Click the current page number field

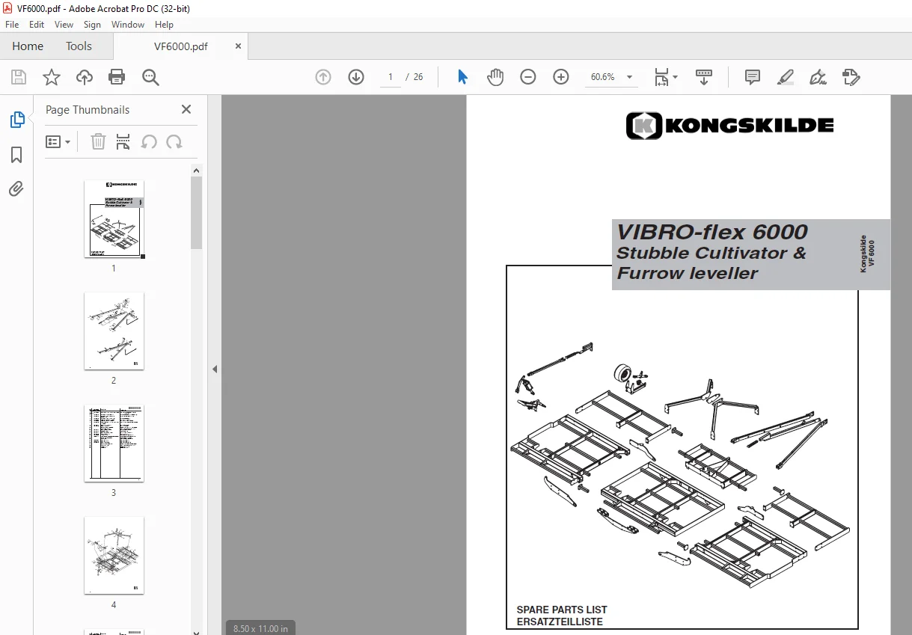click(391, 77)
